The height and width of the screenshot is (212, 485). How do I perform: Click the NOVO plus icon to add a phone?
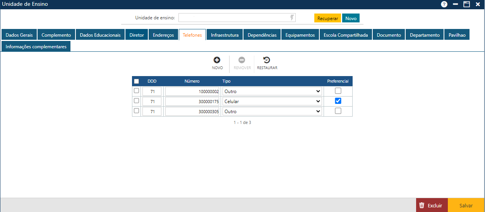coord(217,60)
